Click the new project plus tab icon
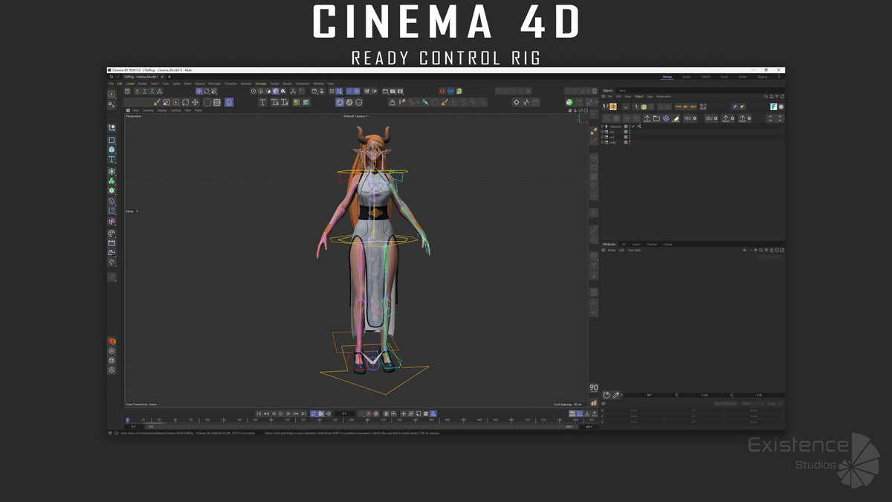Image resolution: width=892 pixels, height=502 pixels. pos(169,77)
